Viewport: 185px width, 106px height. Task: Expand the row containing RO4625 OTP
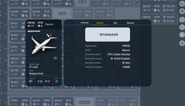coord(5,84)
